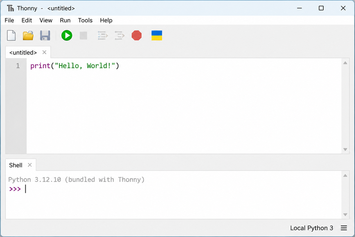
Task: Open the interpreter hamburger menu in status bar
Action: tap(344, 228)
